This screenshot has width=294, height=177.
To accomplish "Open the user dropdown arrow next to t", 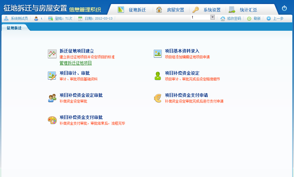I will point(212,17).
